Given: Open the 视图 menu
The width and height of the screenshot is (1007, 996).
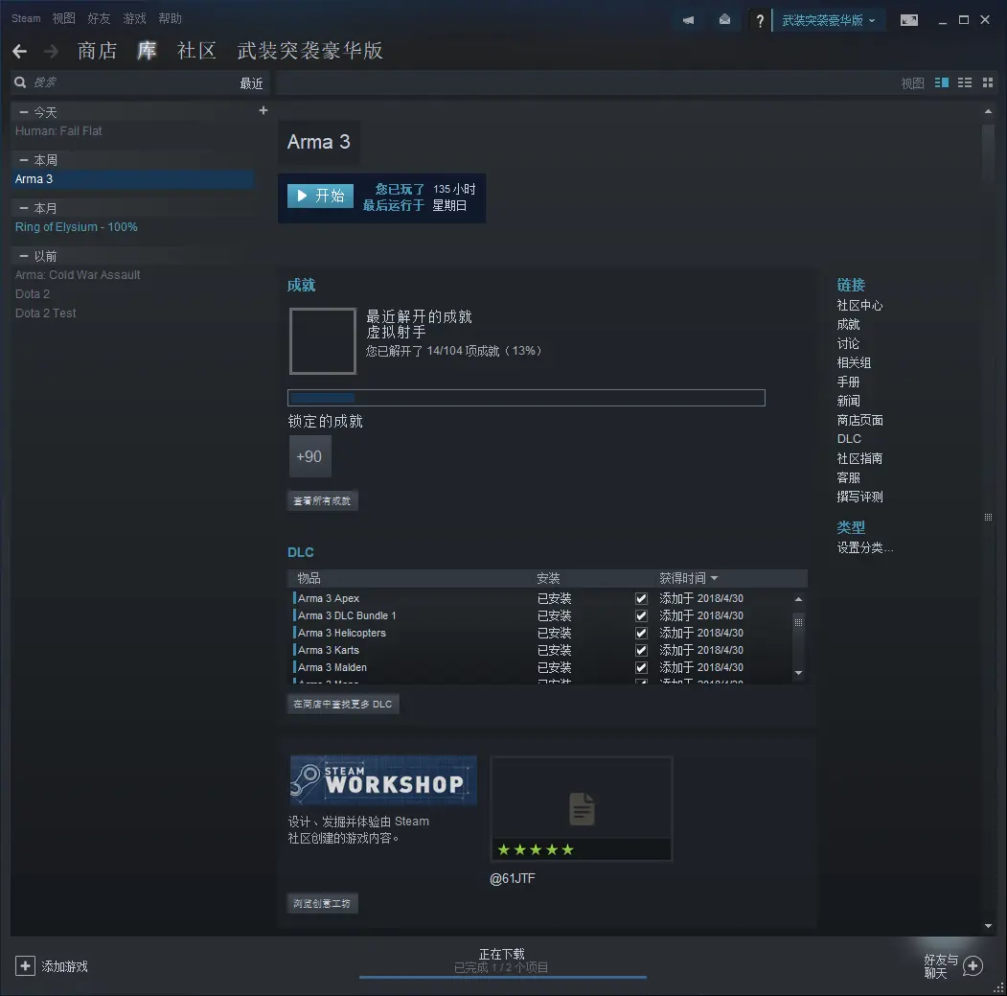Looking at the screenshot, I should [x=63, y=18].
